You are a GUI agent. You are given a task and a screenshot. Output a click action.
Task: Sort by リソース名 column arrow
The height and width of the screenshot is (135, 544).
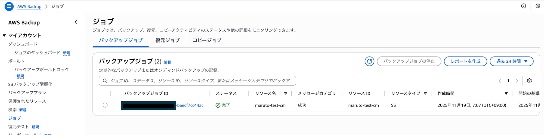click(286, 94)
